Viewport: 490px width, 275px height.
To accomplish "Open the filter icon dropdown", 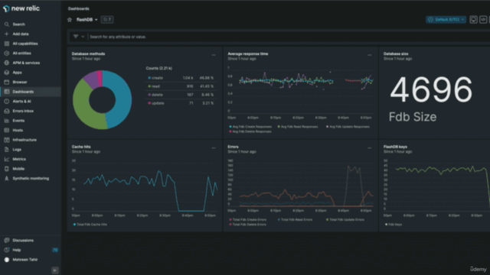I will click(x=79, y=37).
